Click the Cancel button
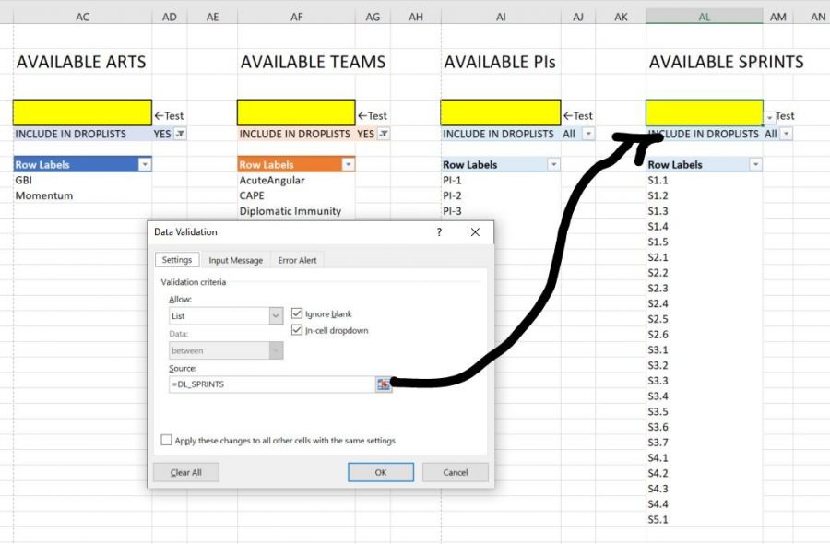This screenshot has height=544, width=830. pos(456,473)
